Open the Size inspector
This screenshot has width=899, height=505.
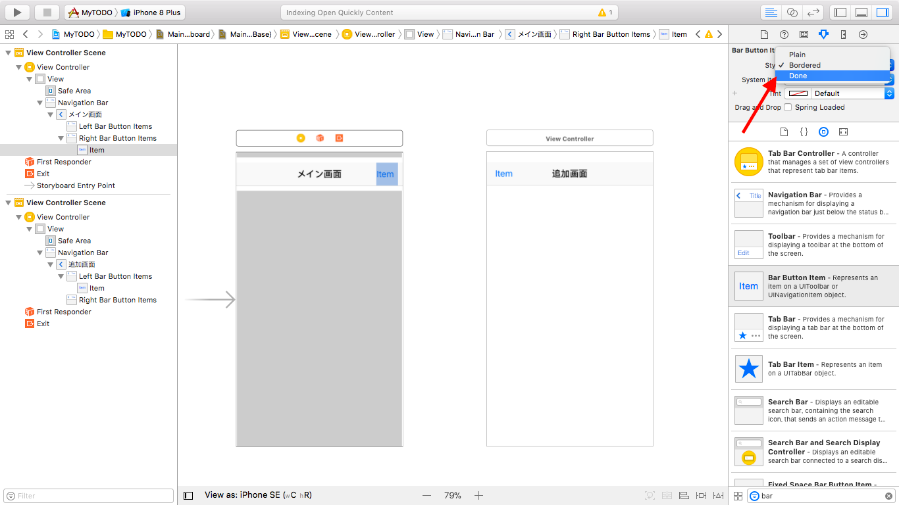844,34
